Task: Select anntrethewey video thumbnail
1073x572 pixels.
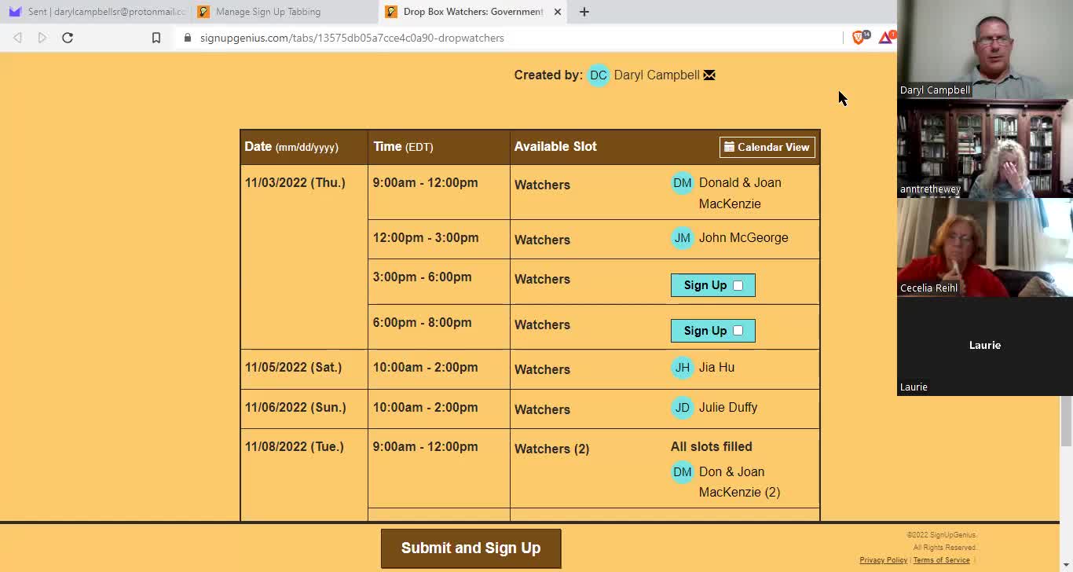Action: pyautogui.click(x=985, y=148)
